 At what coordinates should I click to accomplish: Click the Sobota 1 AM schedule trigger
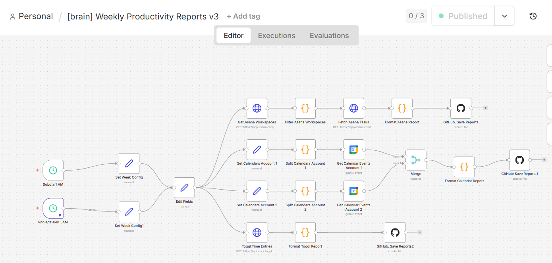53,171
